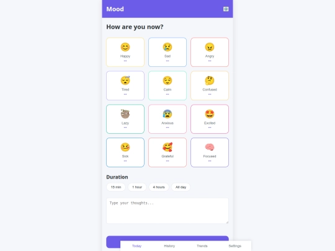Select the Focused brain mood card
Image resolution: width=335 pixels, height=251 pixels.
(x=210, y=152)
